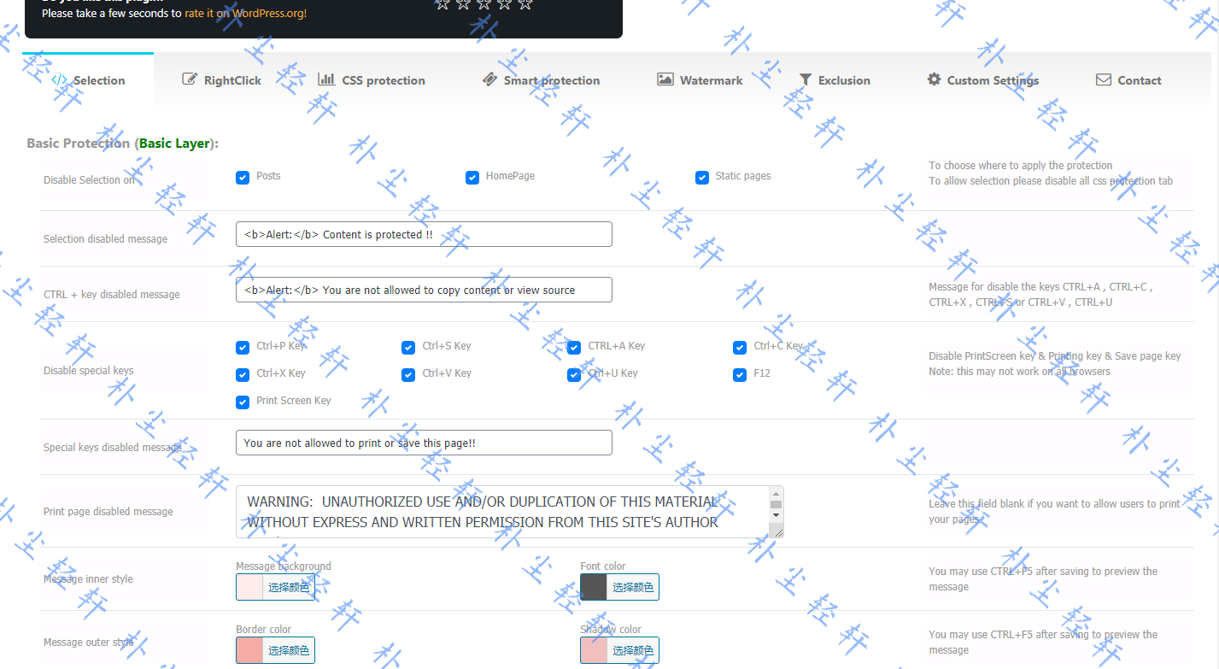The image size is (1219, 669).
Task: Click the gear icon for Custom Settings
Action: coord(933,79)
